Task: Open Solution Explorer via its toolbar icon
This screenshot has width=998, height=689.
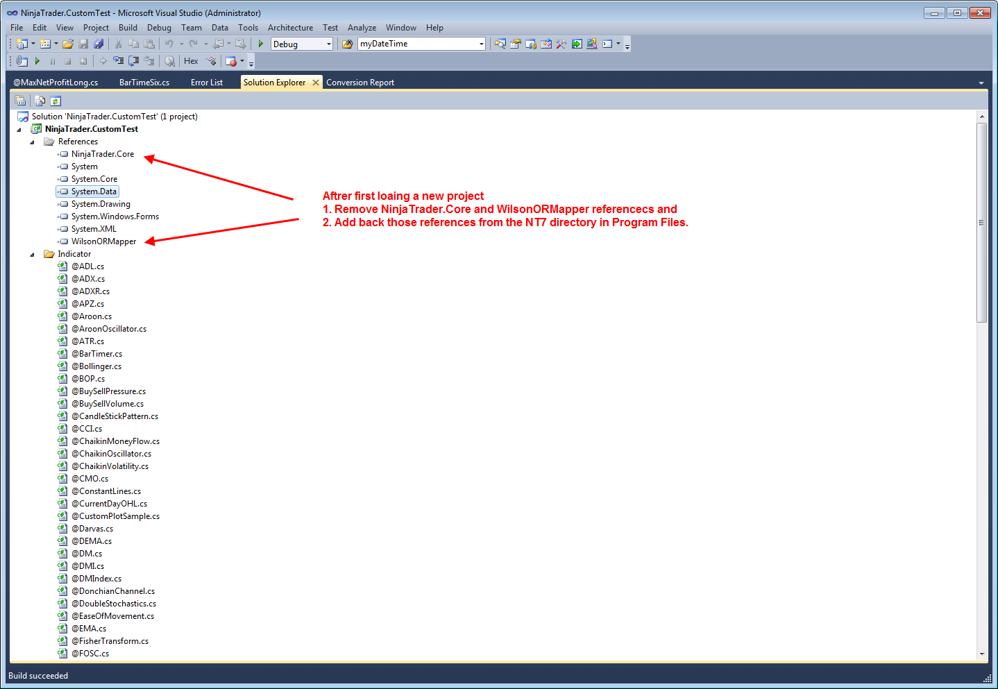Action: 500,44
